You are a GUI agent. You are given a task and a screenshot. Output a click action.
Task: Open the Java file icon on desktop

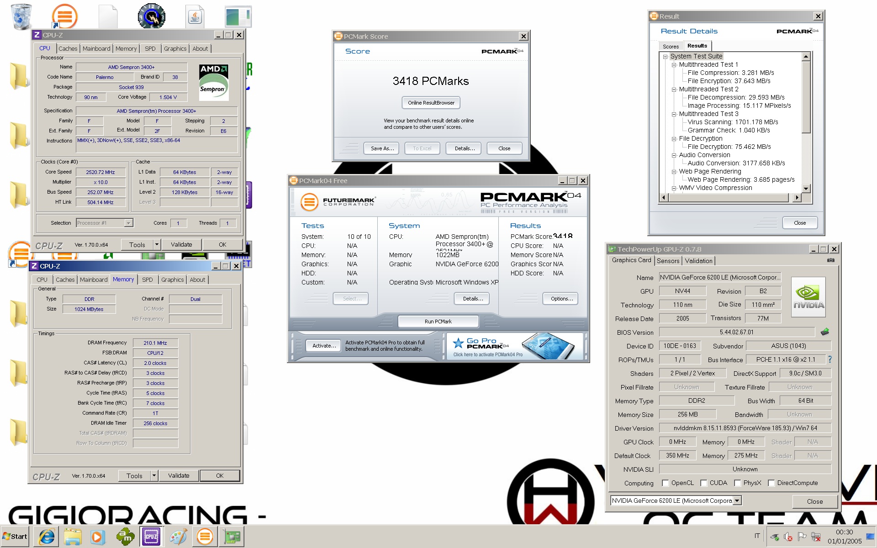click(195, 17)
